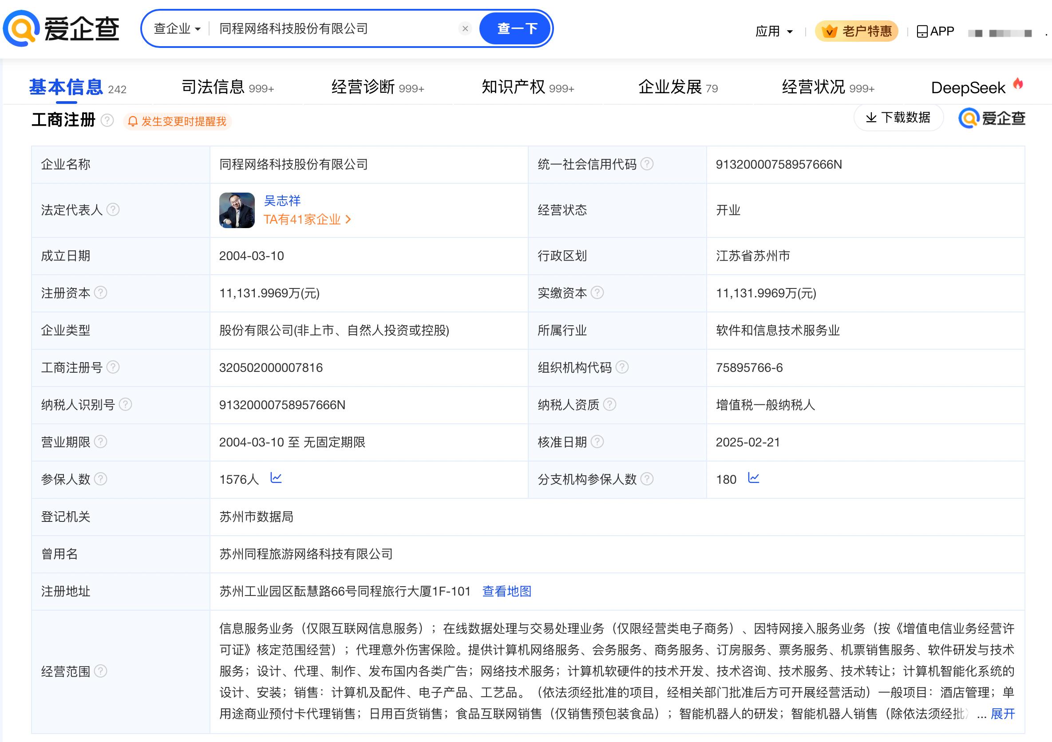Click help icon next to 实缴资本
The height and width of the screenshot is (742, 1052).
tap(597, 292)
